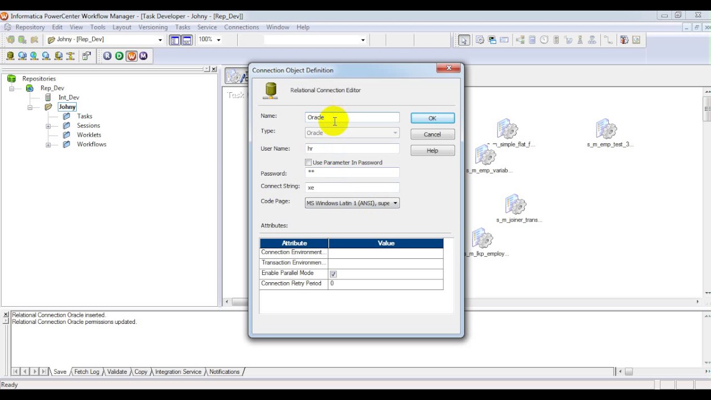Click the Name field containing Oracle
This screenshot has width=711, height=400.
point(352,117)
